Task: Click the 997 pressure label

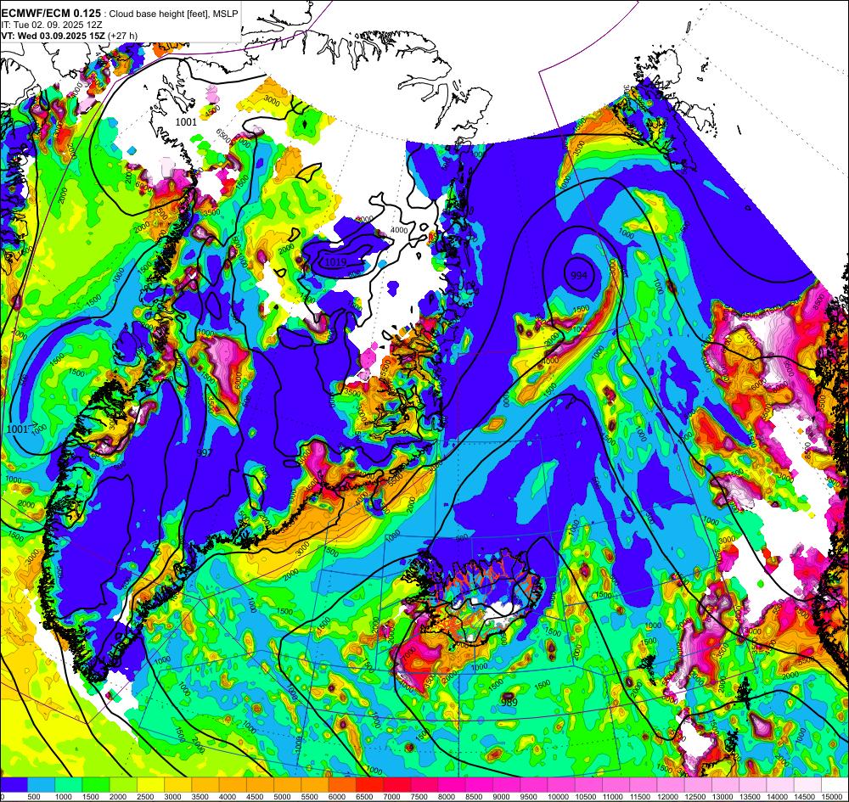Action: (x=205, y=452)
